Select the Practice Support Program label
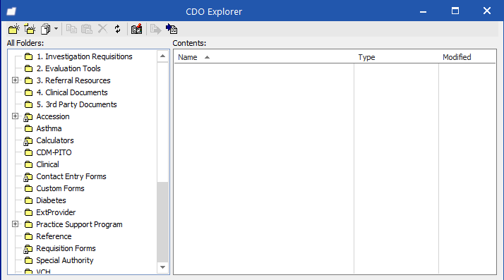The image size is (504, 280). click(79, 224)
